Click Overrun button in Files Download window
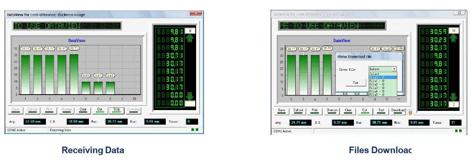472x164 pixels. click(x=332, y=110)
